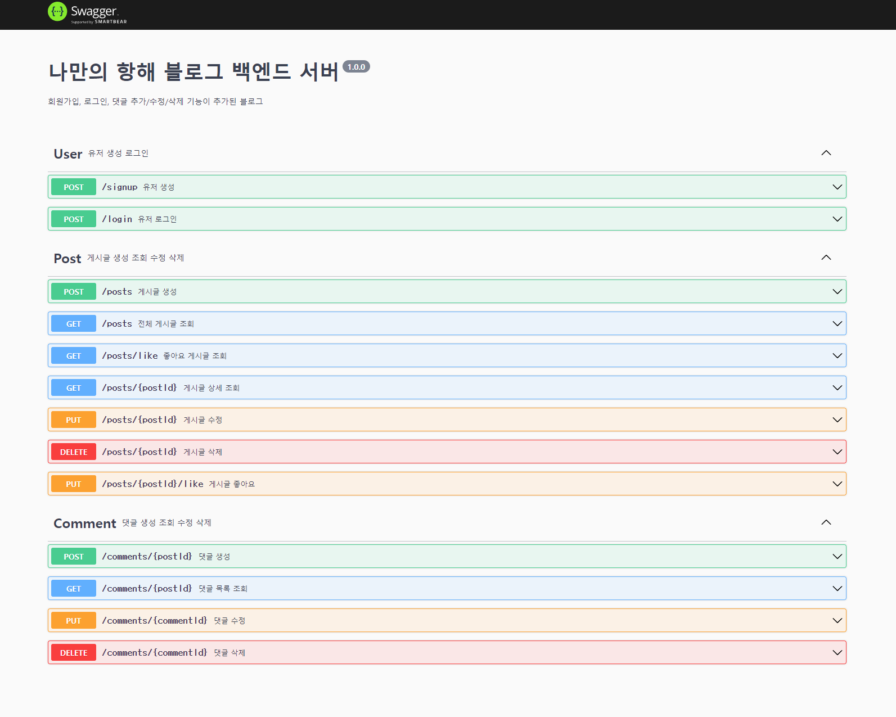896x717 pixels.
Task: Click 댓글 생성 조회 수정 삭제 tag description
Action: [x=166, y=522]
